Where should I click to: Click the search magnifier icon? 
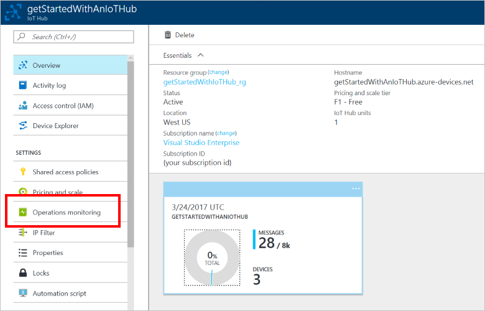coord(21,37)
